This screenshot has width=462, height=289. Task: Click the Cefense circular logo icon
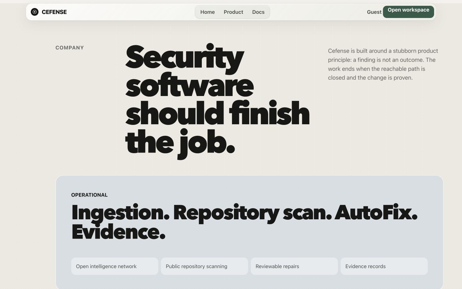tap(35, 12)
